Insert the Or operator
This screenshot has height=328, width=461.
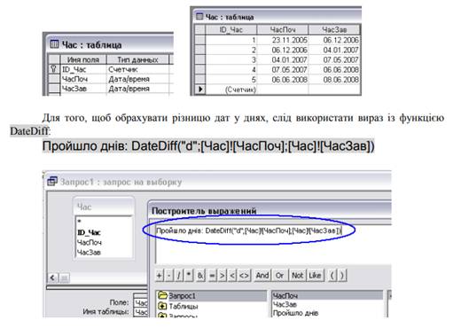point(279,276)
